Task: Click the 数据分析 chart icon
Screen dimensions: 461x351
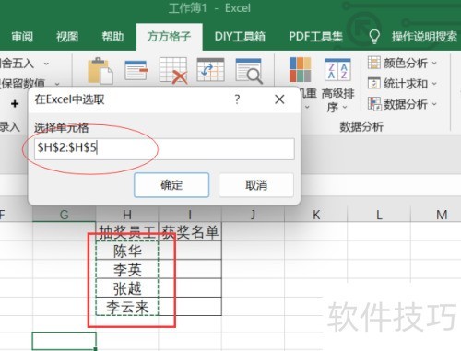Action: pos(374,103)
